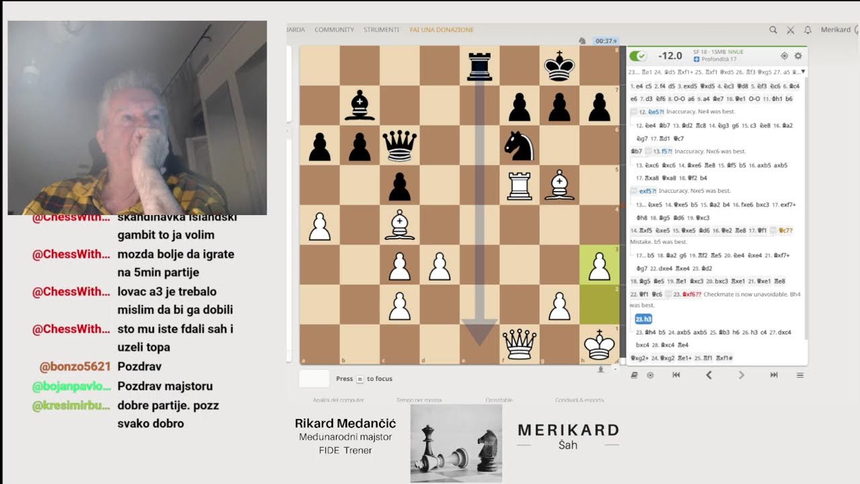The height and width of the screenshot is (484, 860).
Task: Click chat user @bonzo5621
Action: [75, 367]
